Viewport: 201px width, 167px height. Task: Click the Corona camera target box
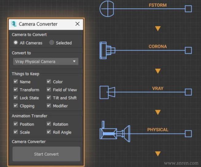[x=188, y=50]
